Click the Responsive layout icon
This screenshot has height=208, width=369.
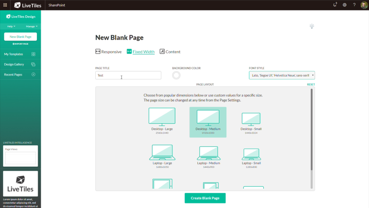(98, 51)
